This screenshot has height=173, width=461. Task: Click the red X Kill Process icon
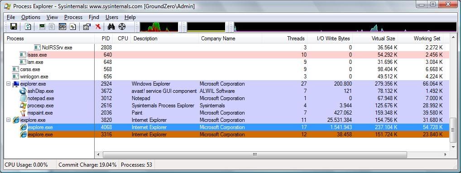98,27
